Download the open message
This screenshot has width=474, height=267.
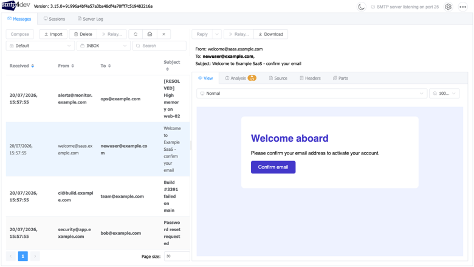pos(271,34)
